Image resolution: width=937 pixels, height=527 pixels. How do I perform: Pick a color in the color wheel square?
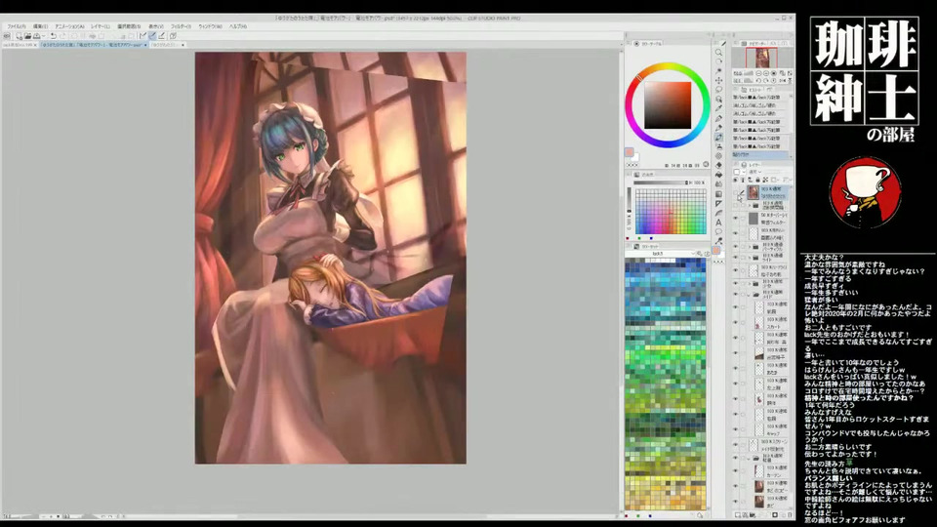[x=668, y=105]
